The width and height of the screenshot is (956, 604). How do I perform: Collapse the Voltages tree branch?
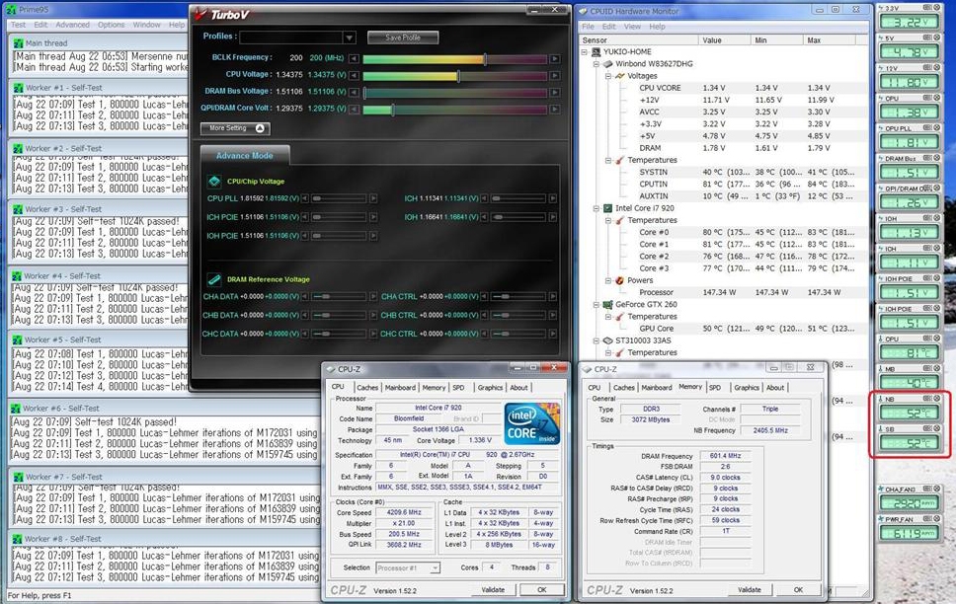[606, 75]
